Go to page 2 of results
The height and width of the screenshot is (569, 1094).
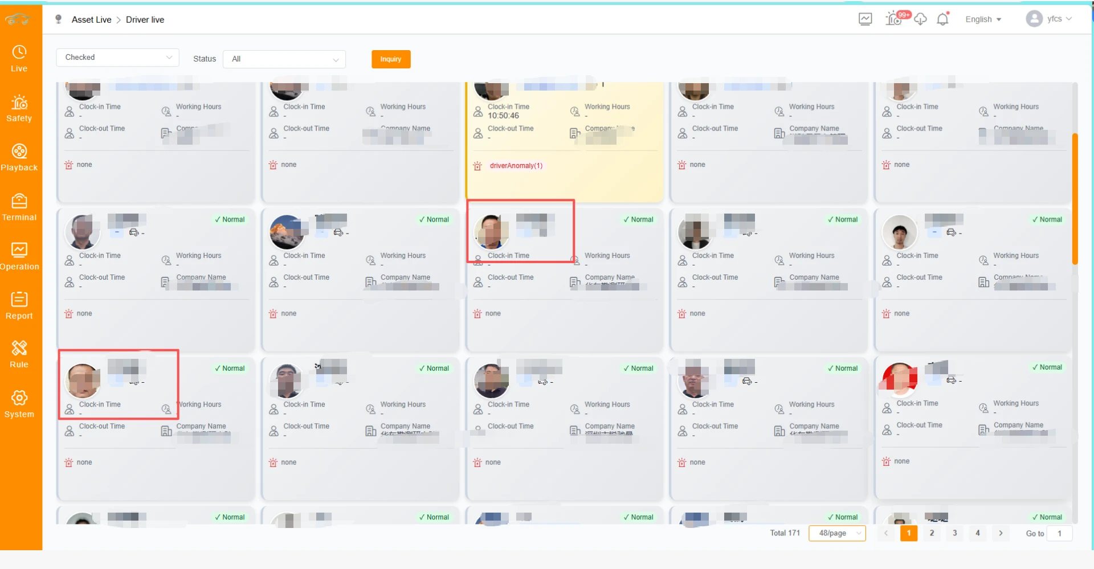pyautogui.click(x=932, y=533)
